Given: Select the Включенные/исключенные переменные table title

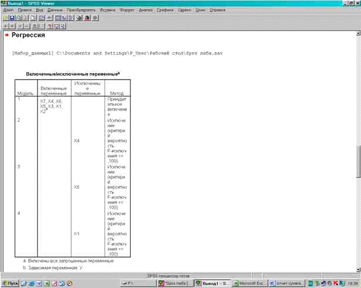Looking at the screenshot, I should click(x=71, y=74).
